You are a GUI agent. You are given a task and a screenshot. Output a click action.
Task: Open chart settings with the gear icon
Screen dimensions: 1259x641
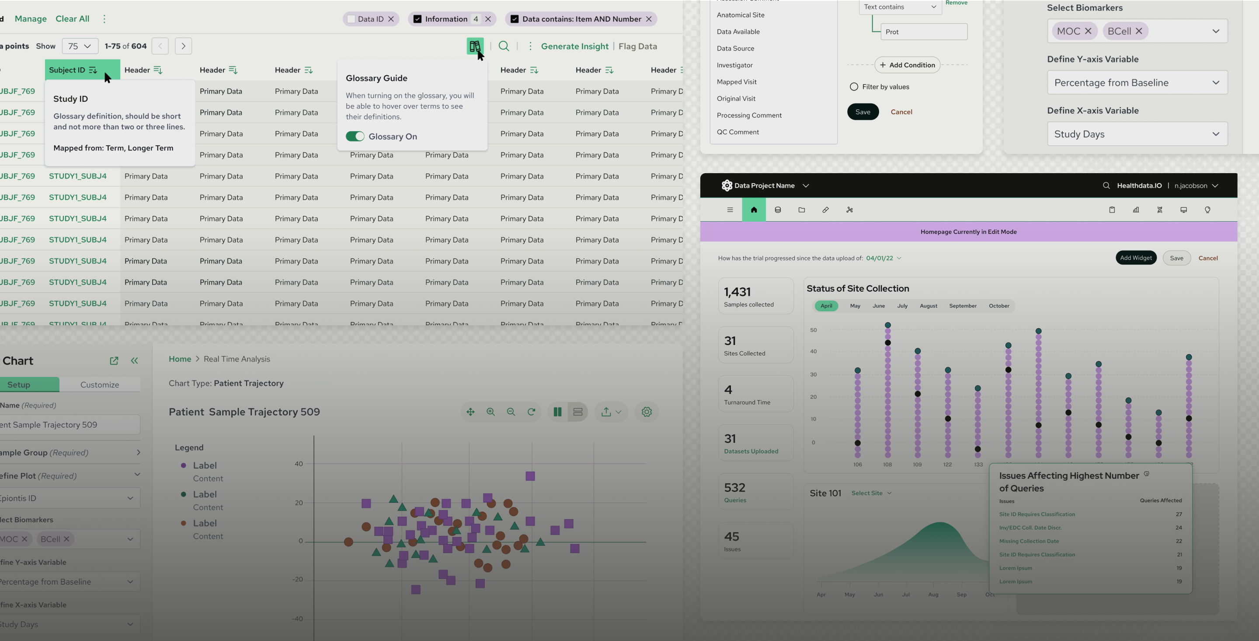pos(646,412)
